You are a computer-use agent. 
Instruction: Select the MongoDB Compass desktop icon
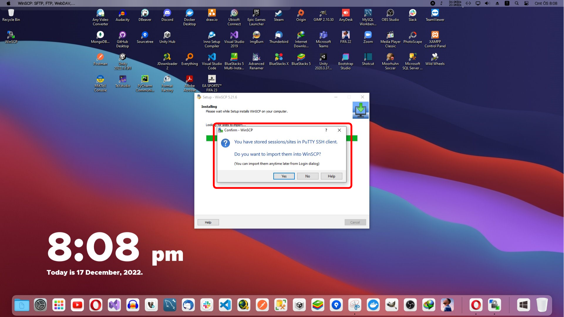click(100, 37)
